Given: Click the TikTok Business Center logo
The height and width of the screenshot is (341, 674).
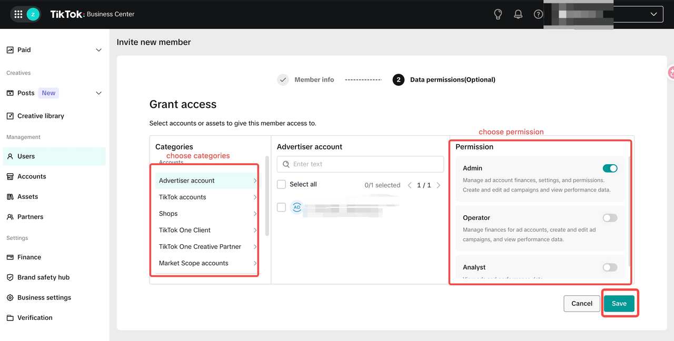Looking at the screenshot, I should (x=92, y=14).
